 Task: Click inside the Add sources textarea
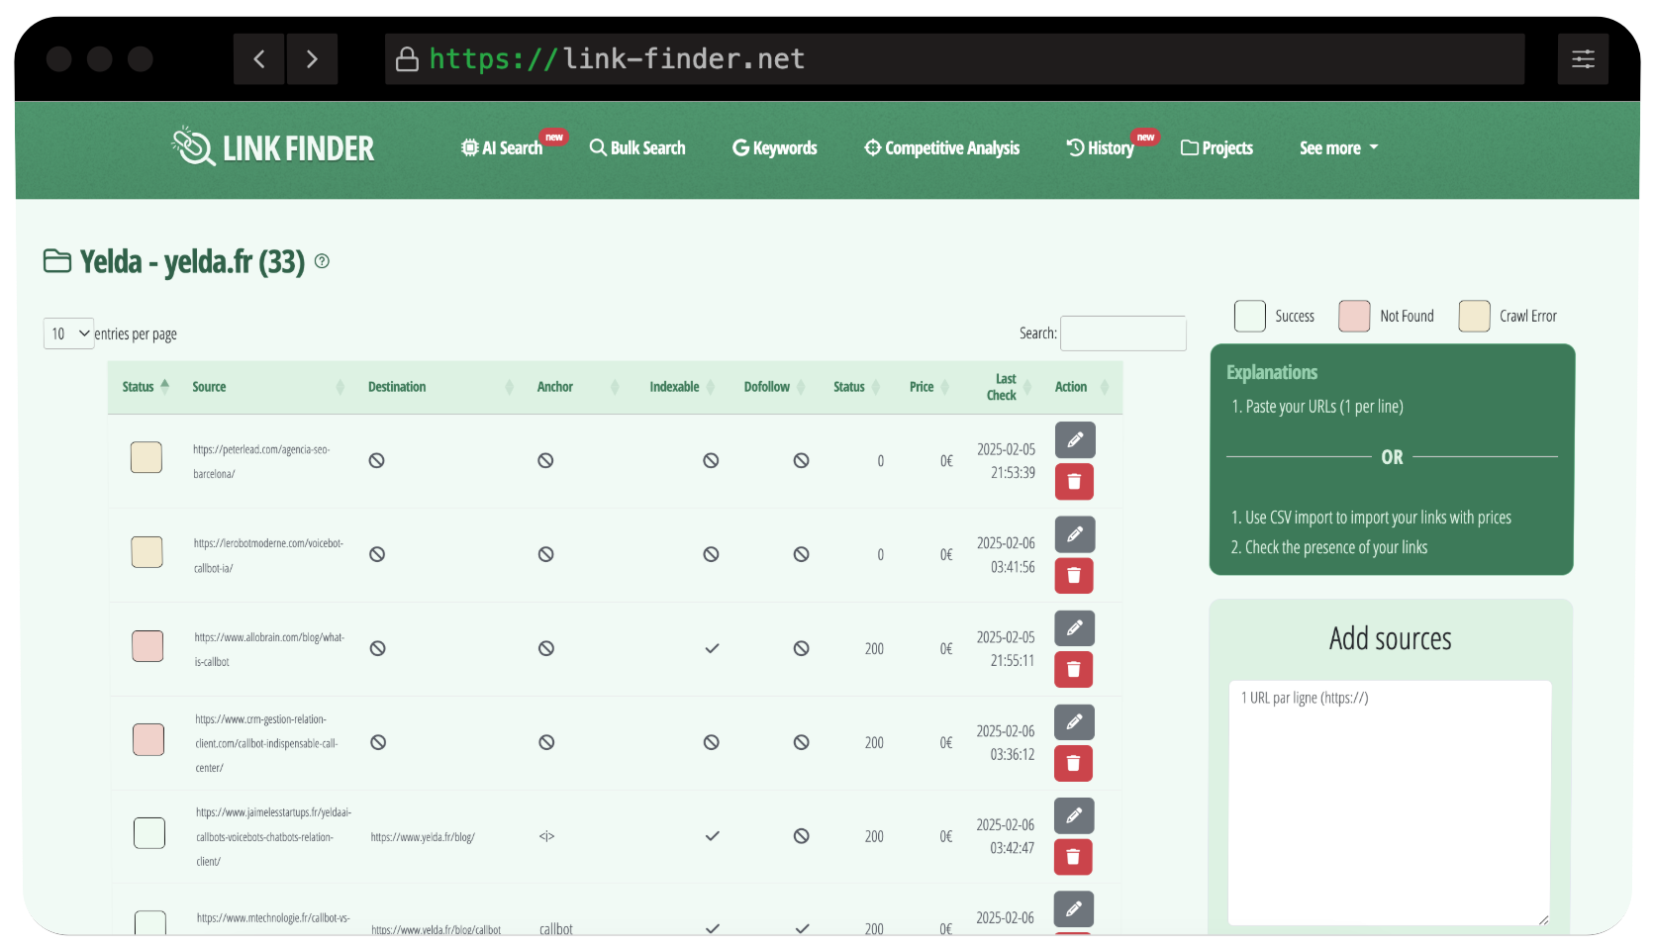click(x=1390, y=803)
